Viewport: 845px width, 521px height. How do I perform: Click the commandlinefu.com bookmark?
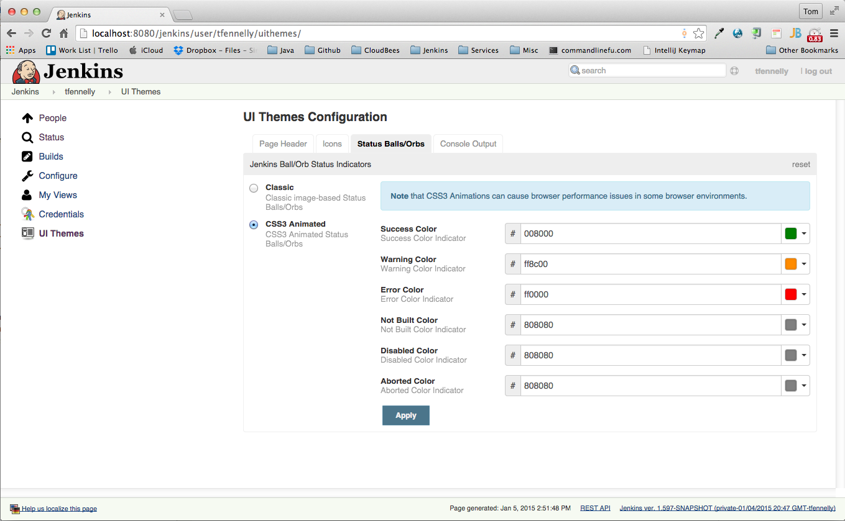590,50
